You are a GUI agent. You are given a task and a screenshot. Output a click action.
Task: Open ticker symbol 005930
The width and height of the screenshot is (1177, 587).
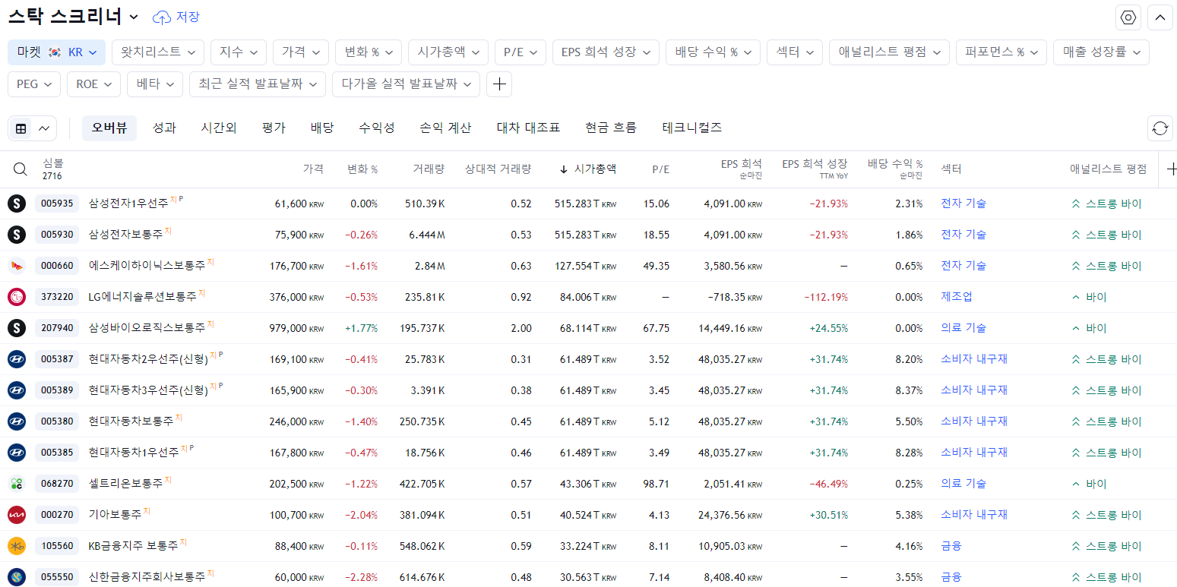click(x=57, y=235)
